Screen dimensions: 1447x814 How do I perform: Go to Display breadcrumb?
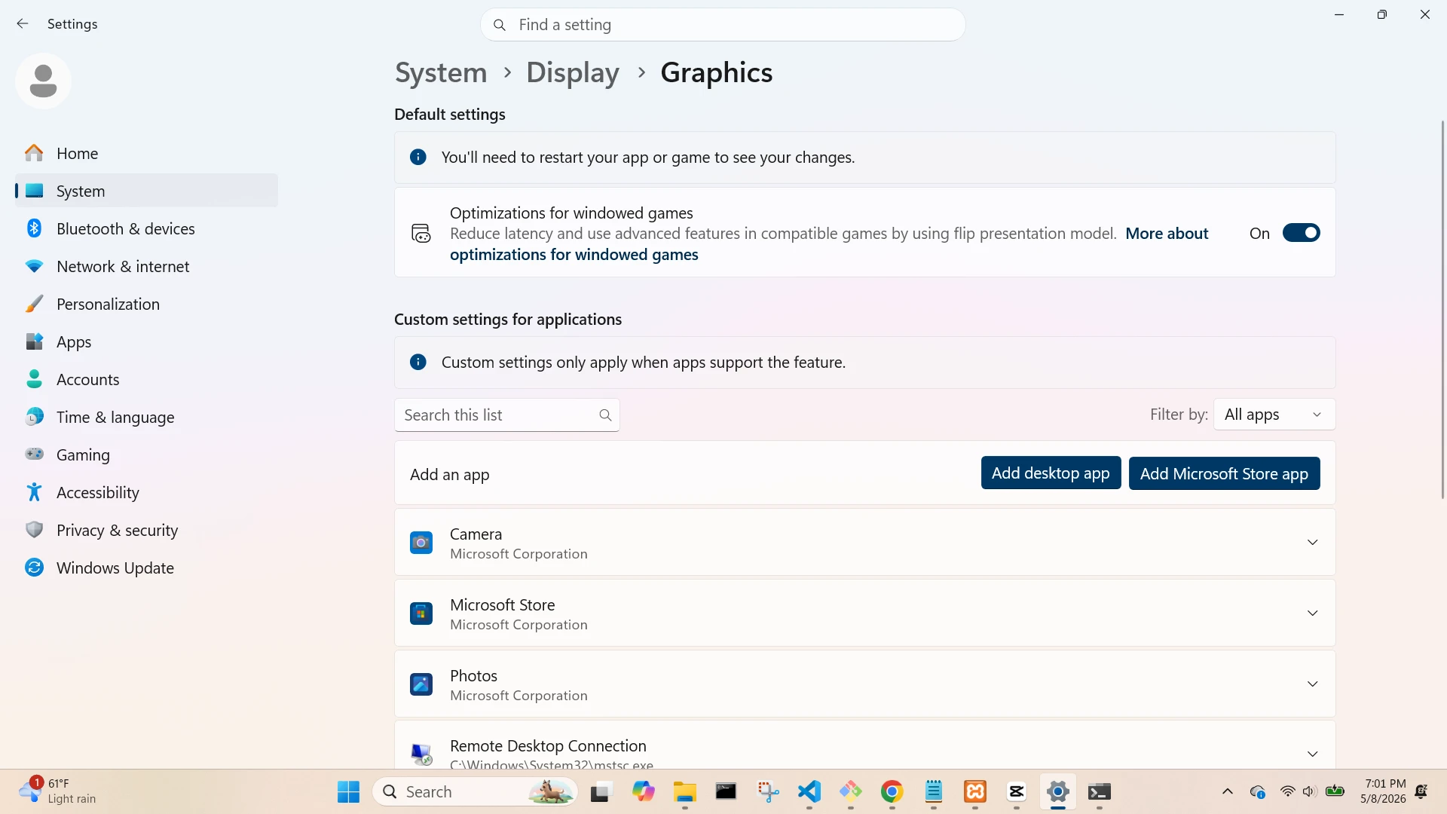pos(573,72)
